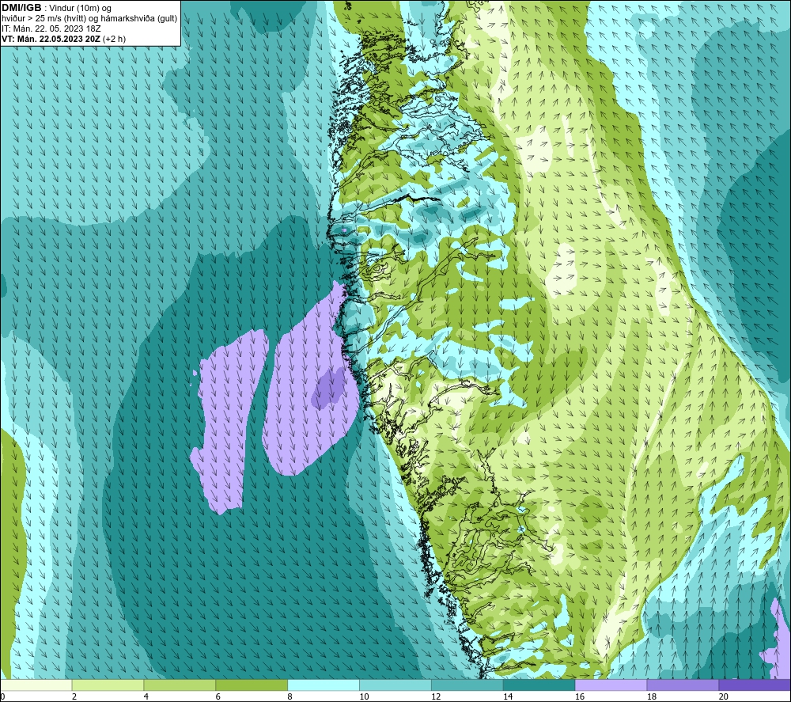Click the above 20 m/s dark purple swatch
The image size is (791, 702).
[755, 685]
